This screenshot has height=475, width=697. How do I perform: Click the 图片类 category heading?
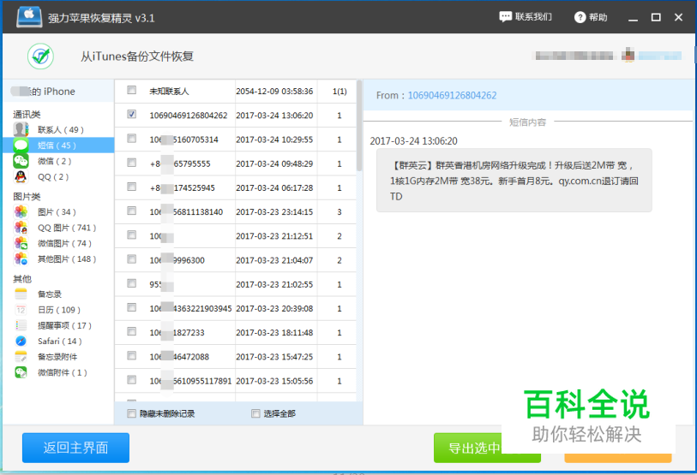click(x=27, y=197)
